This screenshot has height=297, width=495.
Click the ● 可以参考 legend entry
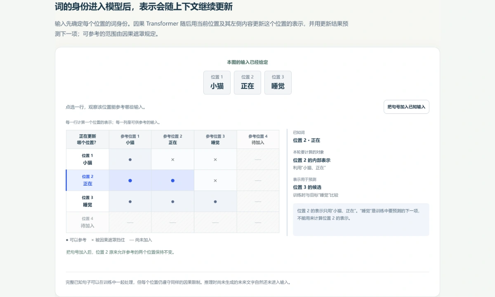point(76,240)
